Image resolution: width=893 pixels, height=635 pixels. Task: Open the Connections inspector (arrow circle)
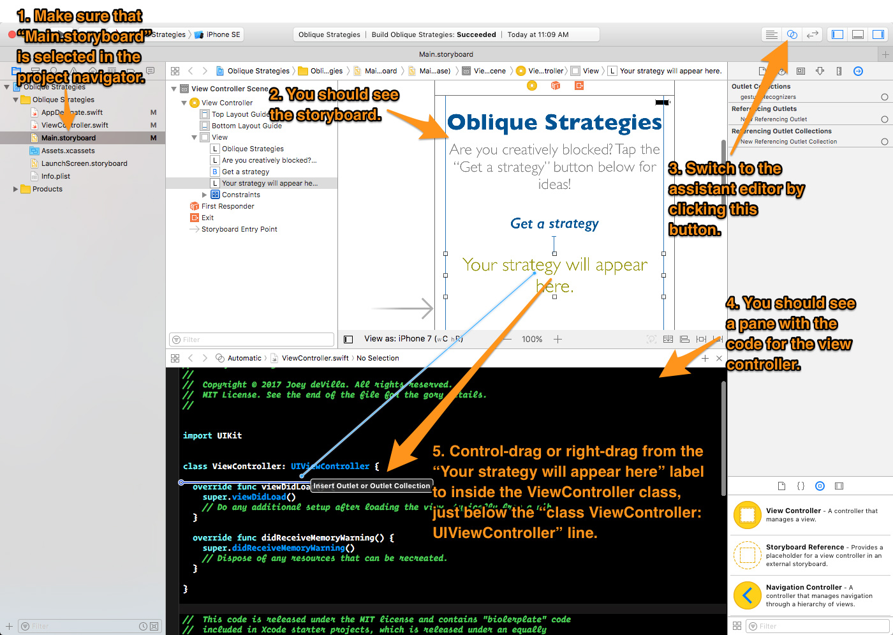click(x=858, y=71)
